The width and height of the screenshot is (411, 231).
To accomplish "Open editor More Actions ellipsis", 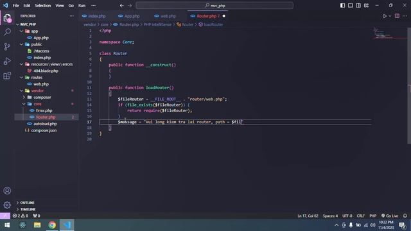I will [x=405, y=16].
